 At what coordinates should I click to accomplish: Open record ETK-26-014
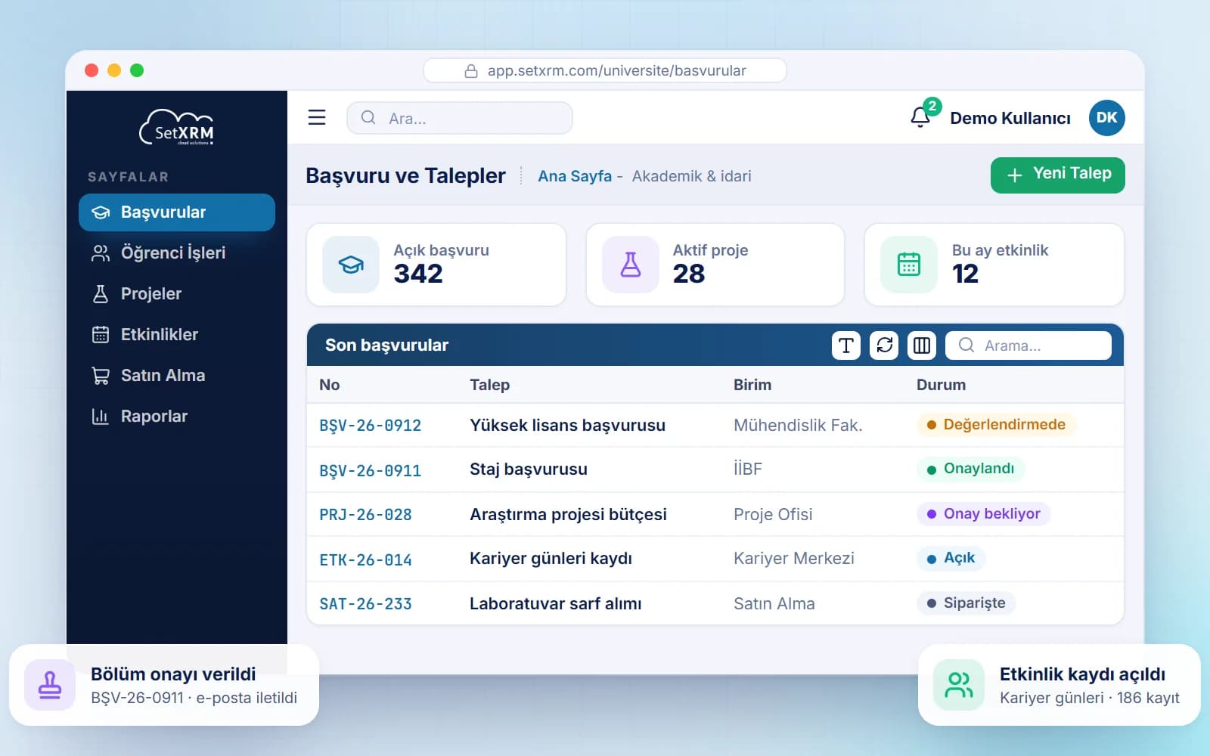point(366,559)
